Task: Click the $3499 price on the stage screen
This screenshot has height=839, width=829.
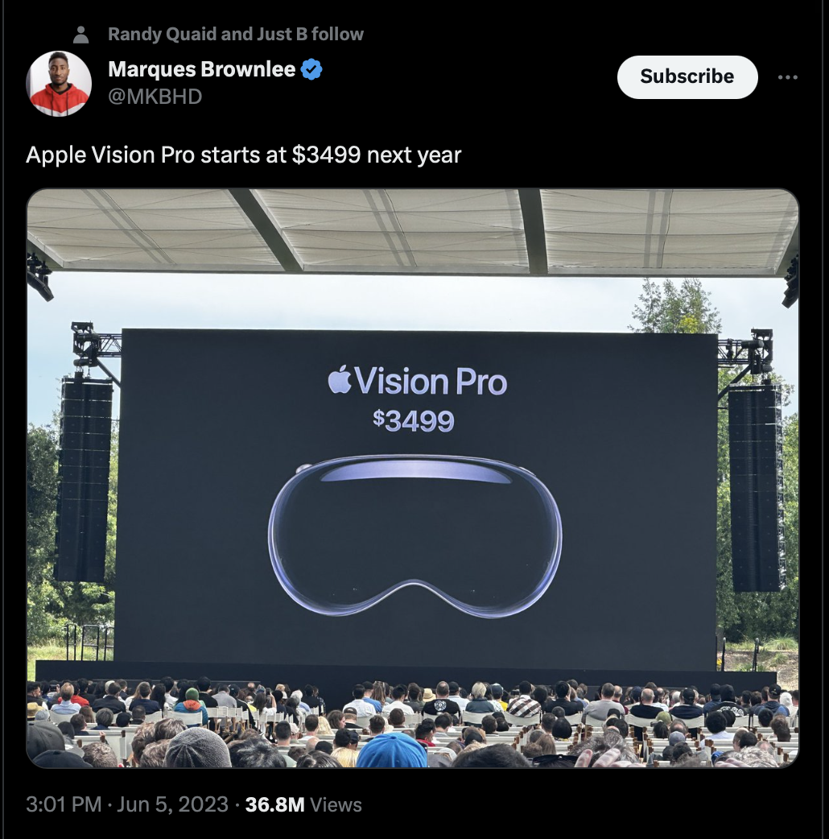Action: click(x=414, y=420)
